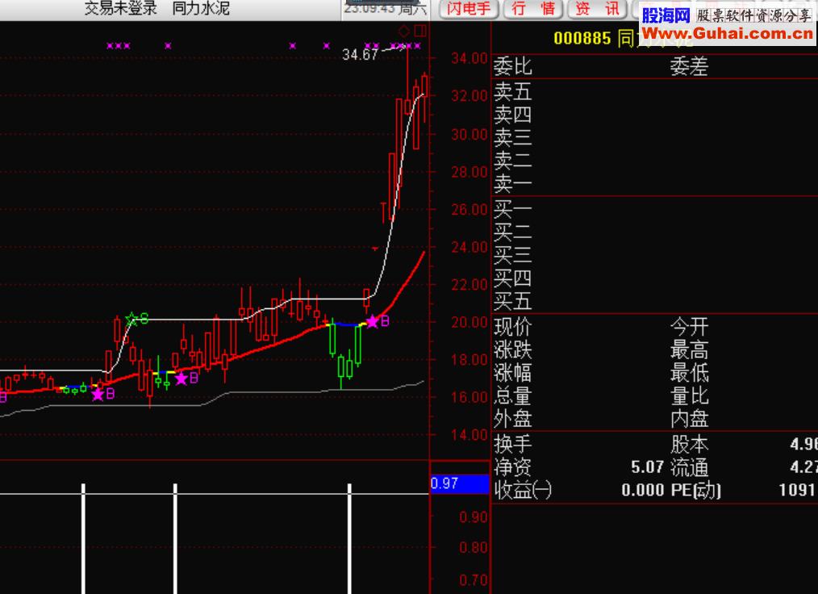Click the 今开 open price label
The image size is (818, 594).
689,328
